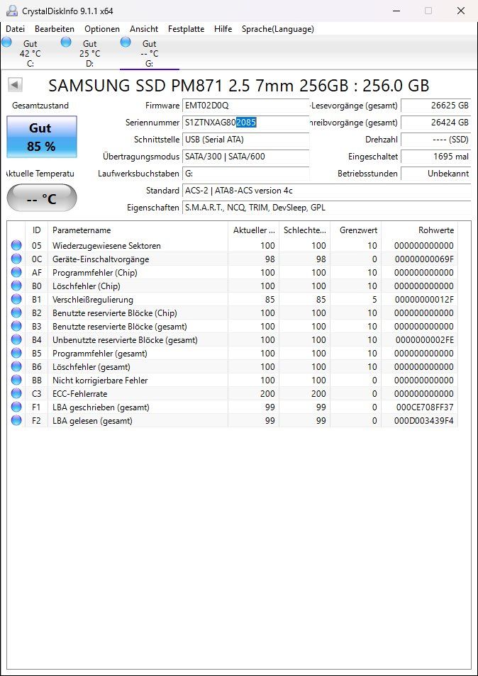Click status orb for Unbenutzte reservierte Blöcke row
Viewport: 478px width, 676px height.
16,339
